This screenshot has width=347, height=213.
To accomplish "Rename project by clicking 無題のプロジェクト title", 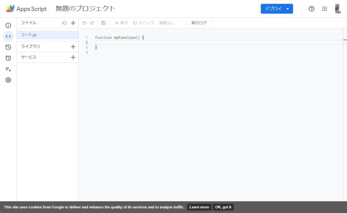I will click(85, 9).
